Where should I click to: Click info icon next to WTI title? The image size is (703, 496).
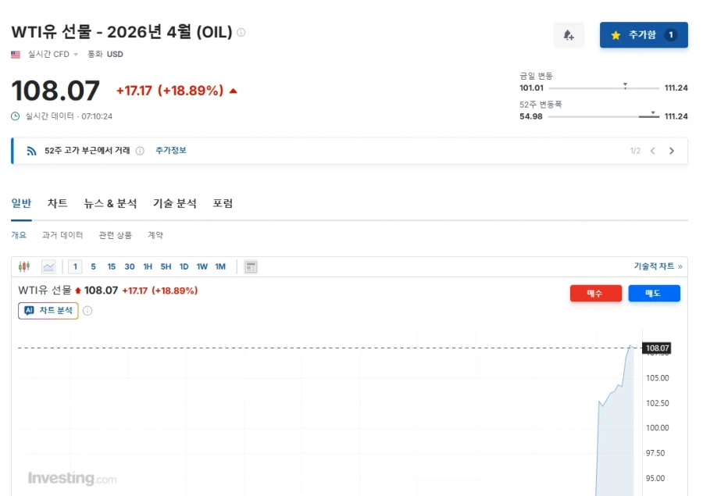(241, 33)
